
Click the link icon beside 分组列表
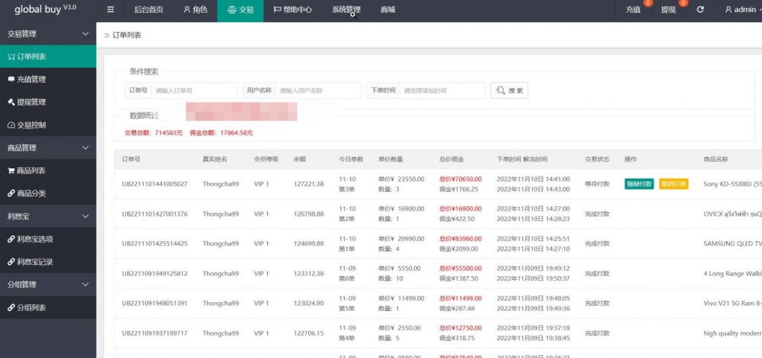(x=11, y=307)
